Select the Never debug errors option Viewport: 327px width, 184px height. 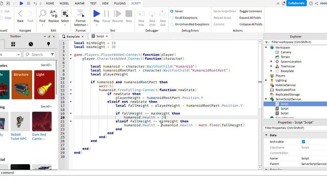click(x=172, y=11)
